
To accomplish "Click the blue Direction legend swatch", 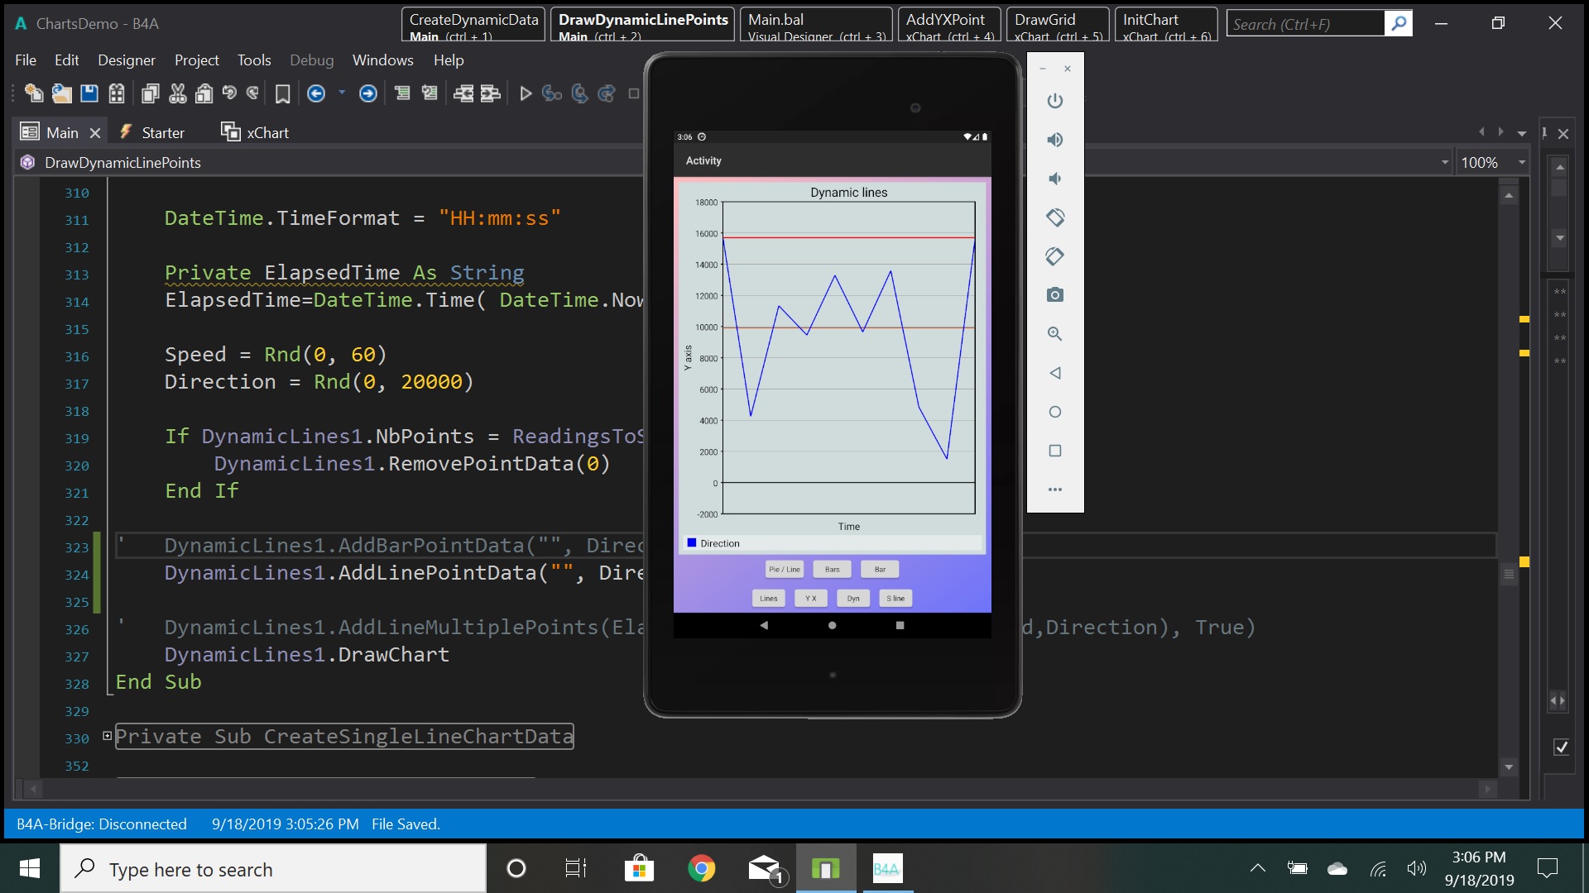I will 692,543.
